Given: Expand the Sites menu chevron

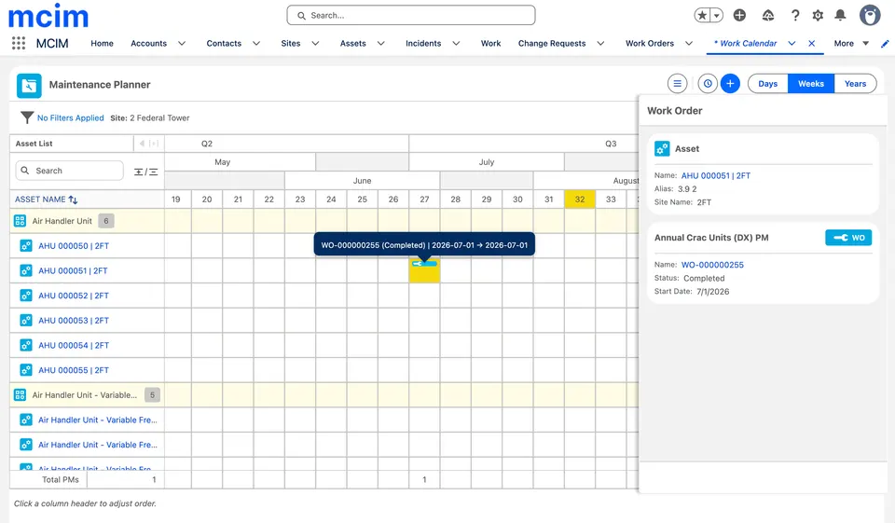Looking at the screenshot, I should click(x=315, y=44).
